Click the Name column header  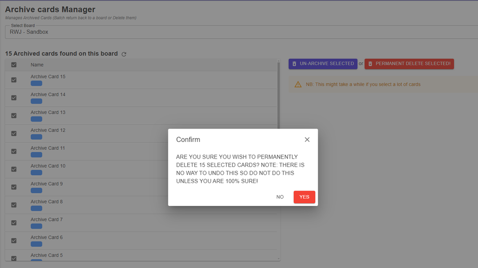click(37, 65)
